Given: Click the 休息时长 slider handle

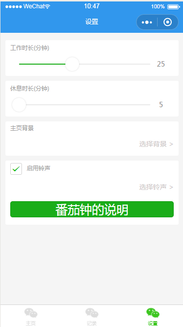Looking at the screenshot, I should (x=19, y=105).
